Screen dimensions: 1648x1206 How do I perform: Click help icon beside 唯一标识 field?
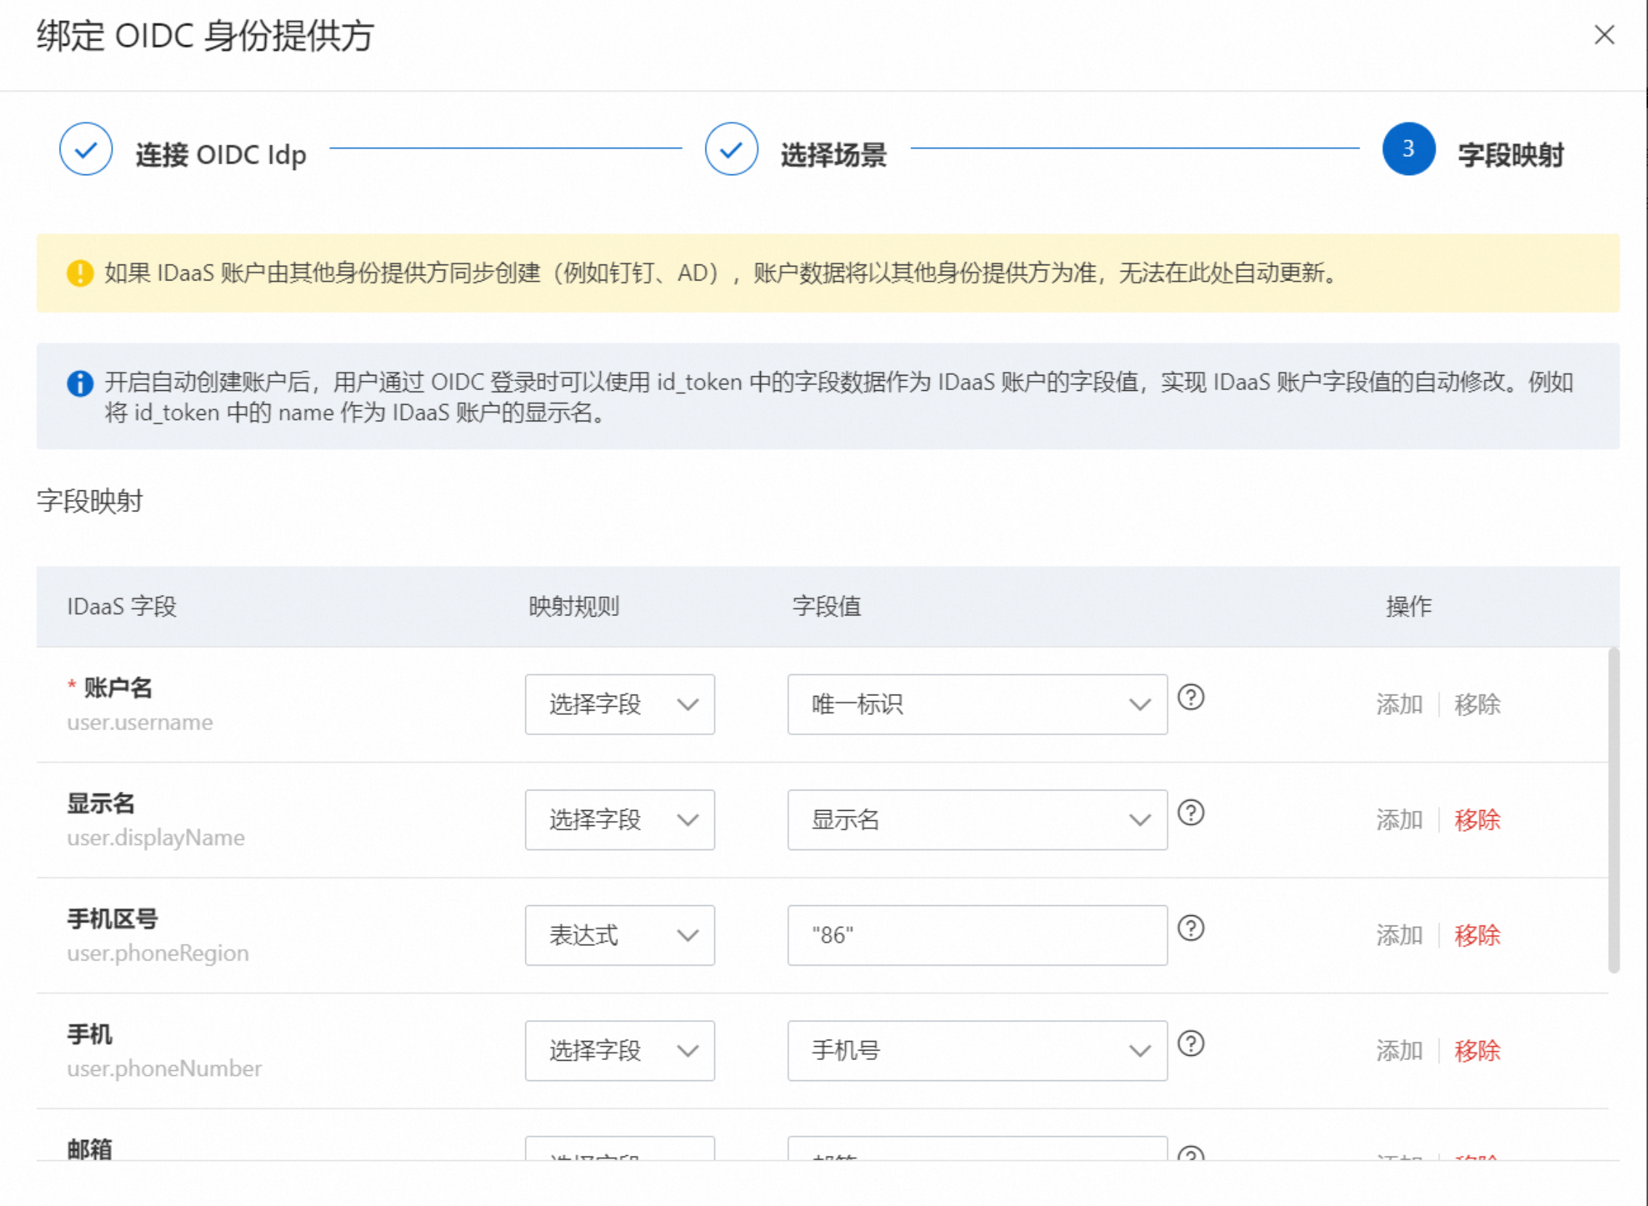pos(1191,697)
